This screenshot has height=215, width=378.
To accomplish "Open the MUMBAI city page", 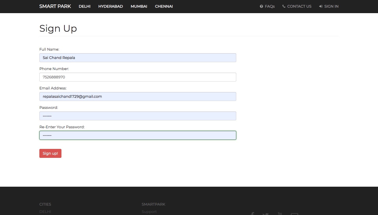I will click(x=139, y=6).
